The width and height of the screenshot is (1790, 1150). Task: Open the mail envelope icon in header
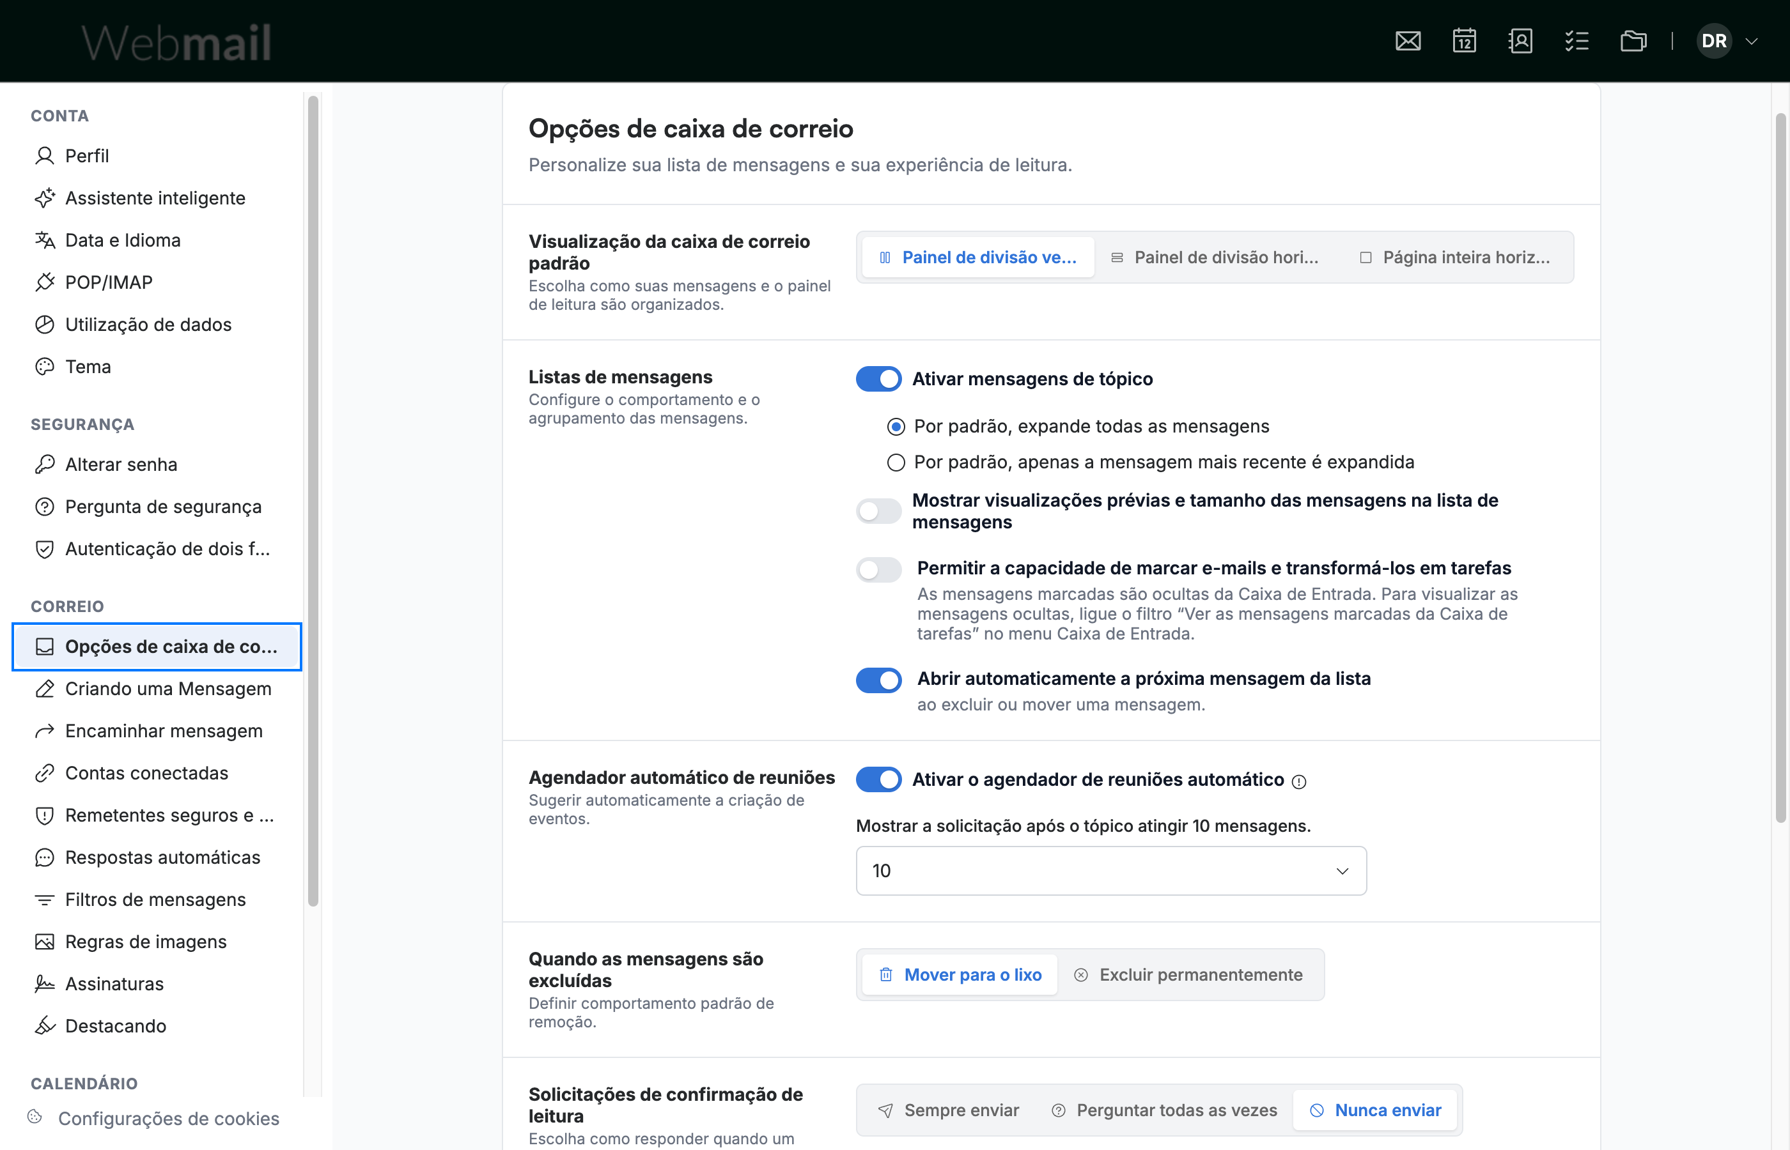(x=1408, y=41)
